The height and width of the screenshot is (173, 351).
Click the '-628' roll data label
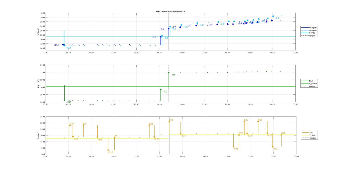[x=270, y=136]
